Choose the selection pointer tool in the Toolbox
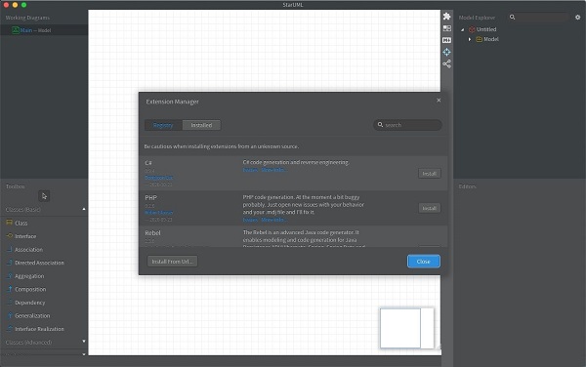Image resolution: width=586 pixels, height=367 pixels. click(x=44, y=196)
